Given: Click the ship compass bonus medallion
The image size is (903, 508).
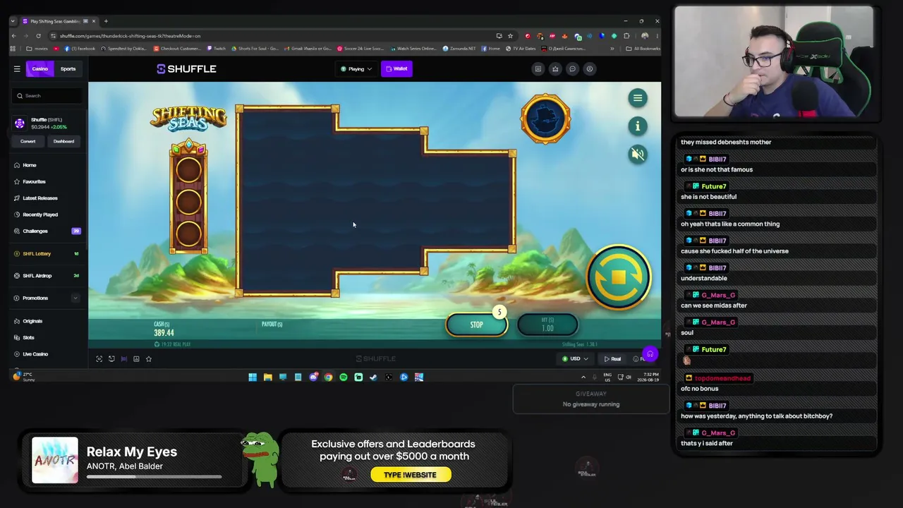Looking at the screenshot, I should (545, 118).
